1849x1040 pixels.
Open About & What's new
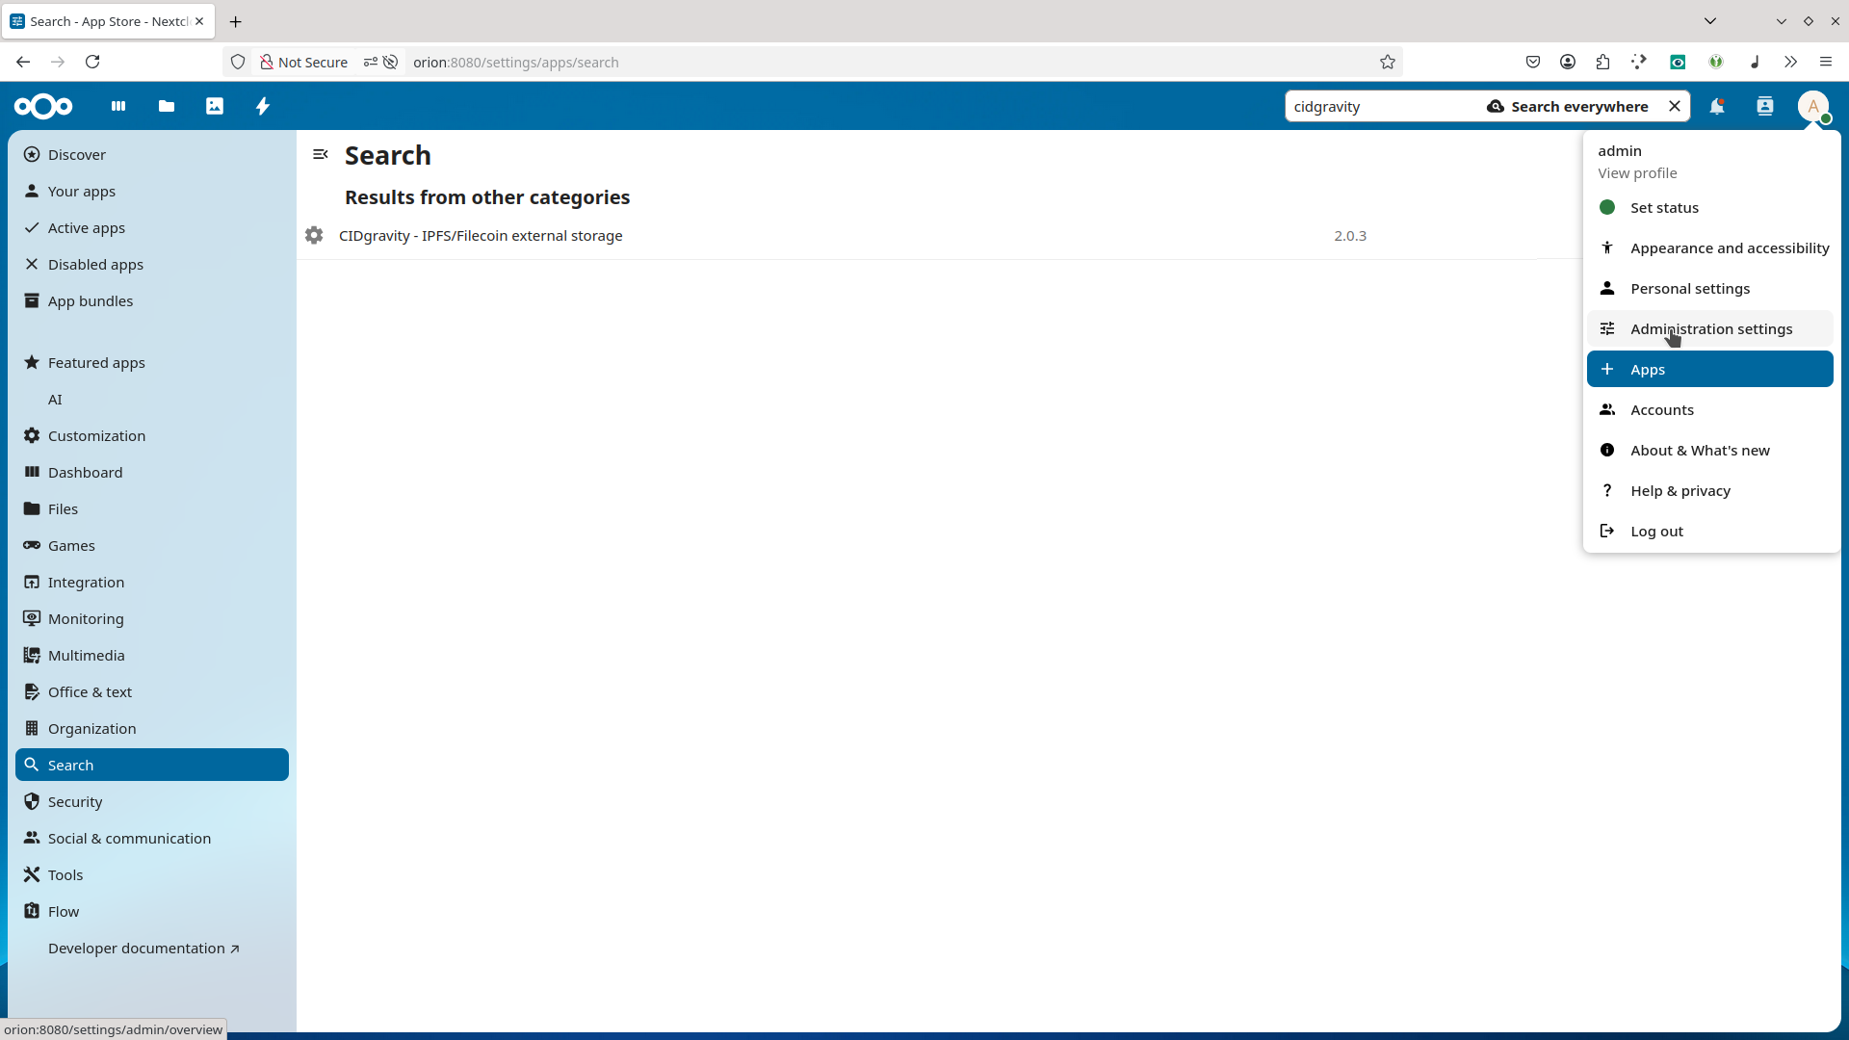pos(1710,450)
